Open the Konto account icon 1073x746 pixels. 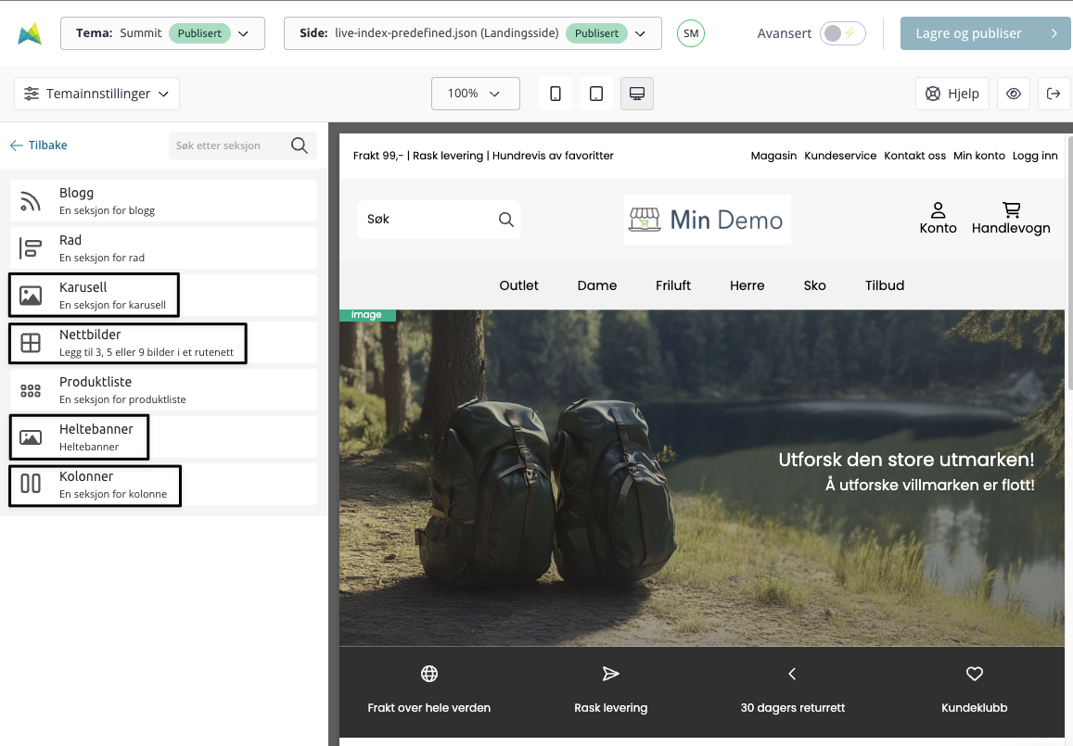pos(938,210)
